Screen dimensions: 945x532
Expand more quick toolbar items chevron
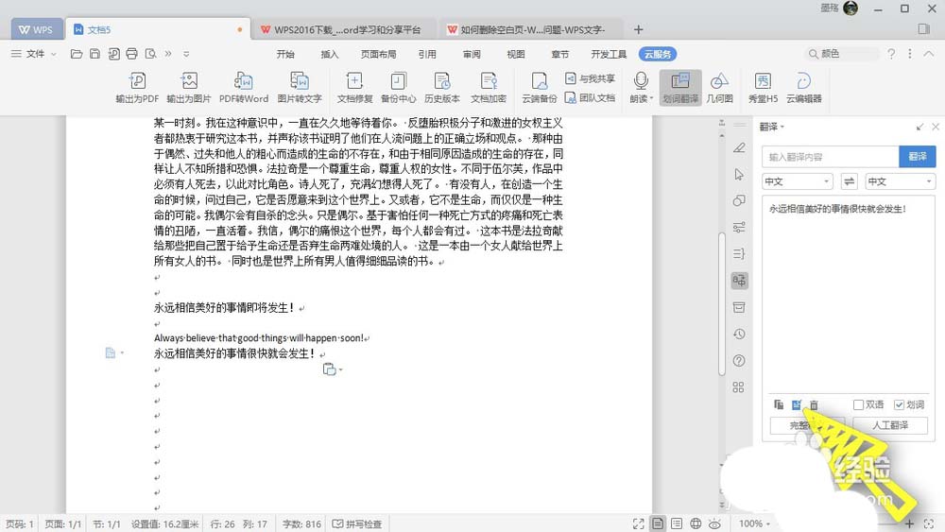point(168,54)
